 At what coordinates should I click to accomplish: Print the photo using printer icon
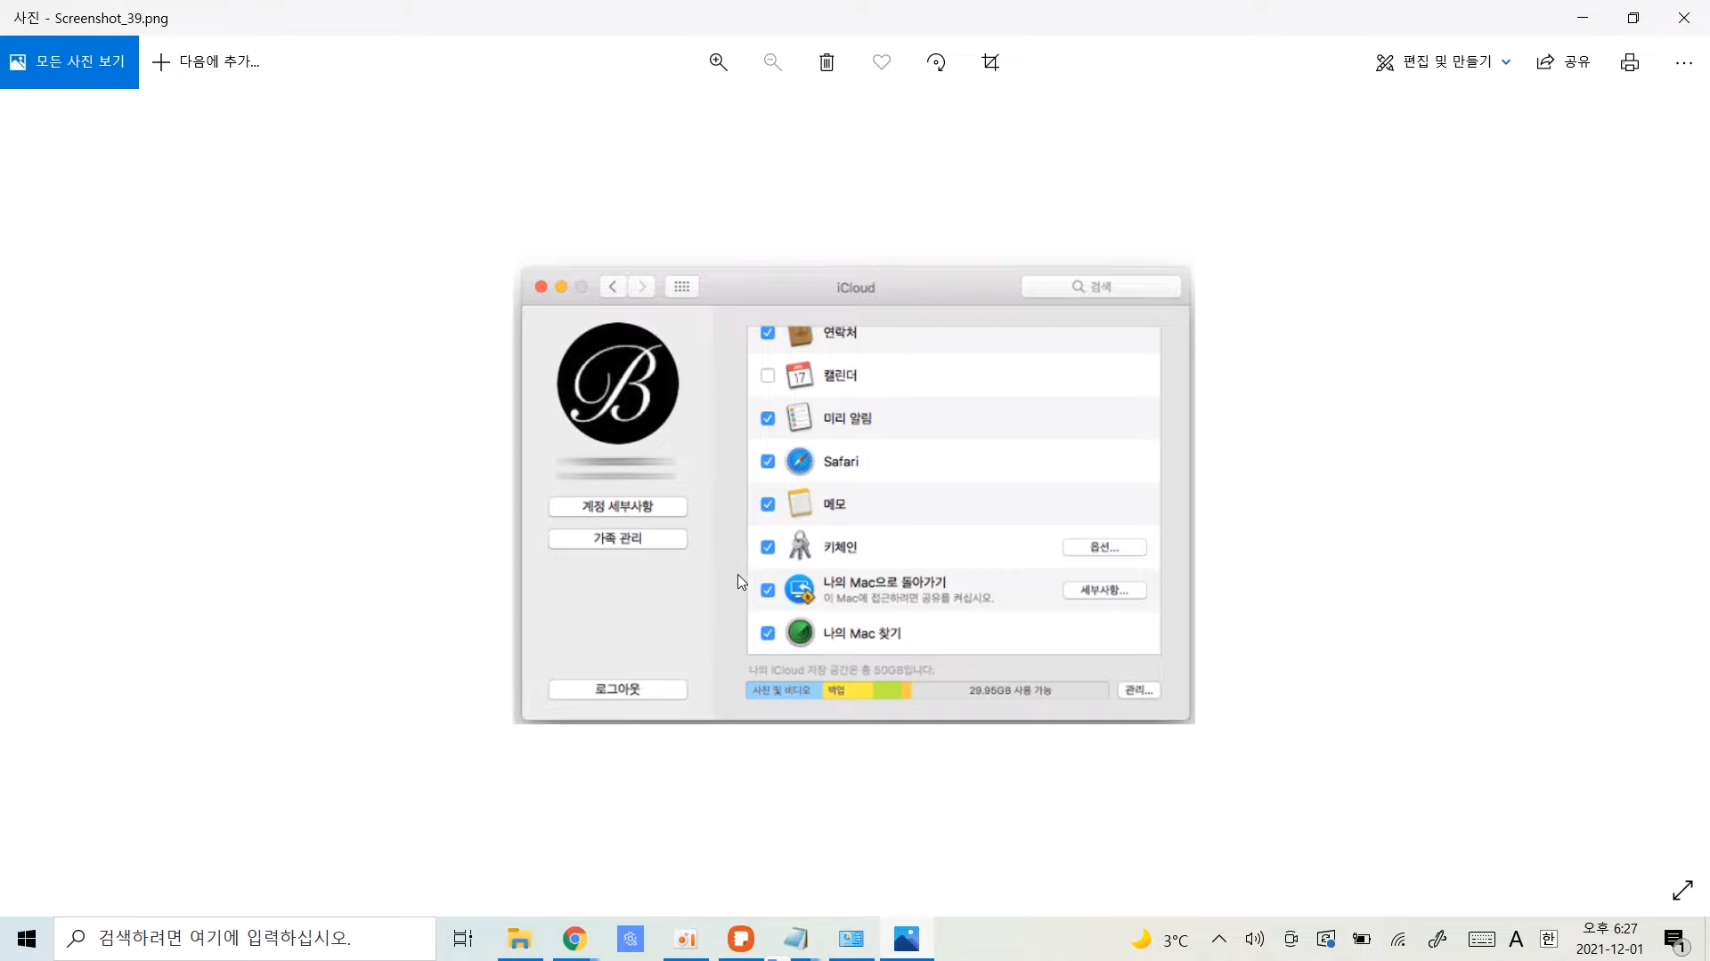coord(1630,62)
